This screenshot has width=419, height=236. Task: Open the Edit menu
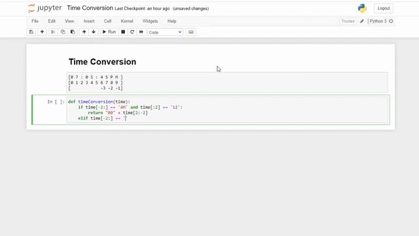[52, 21]
